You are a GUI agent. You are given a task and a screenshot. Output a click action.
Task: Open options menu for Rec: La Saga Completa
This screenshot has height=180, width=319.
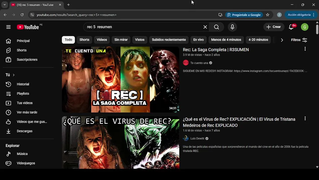[x=305, y=49]
